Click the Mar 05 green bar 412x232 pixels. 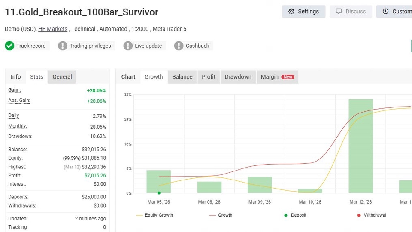pyautogui.click(x=159, y=181)
